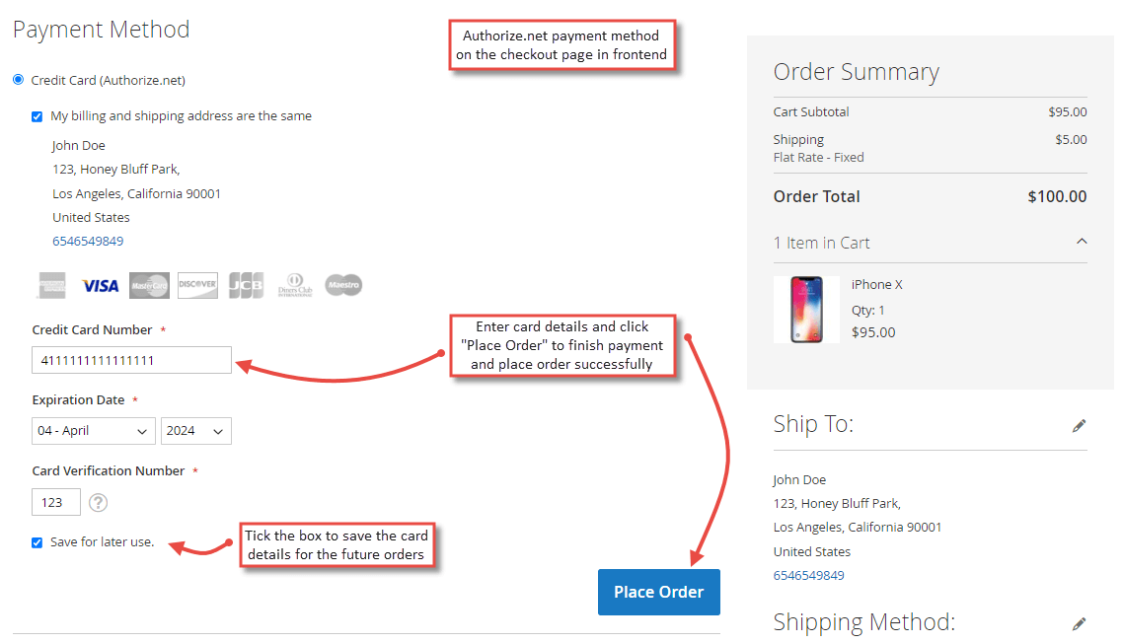Click the phone number 6546549849 link

tap(87, 240)
